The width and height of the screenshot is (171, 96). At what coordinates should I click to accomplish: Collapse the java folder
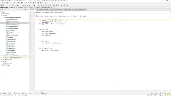[2, 15]
